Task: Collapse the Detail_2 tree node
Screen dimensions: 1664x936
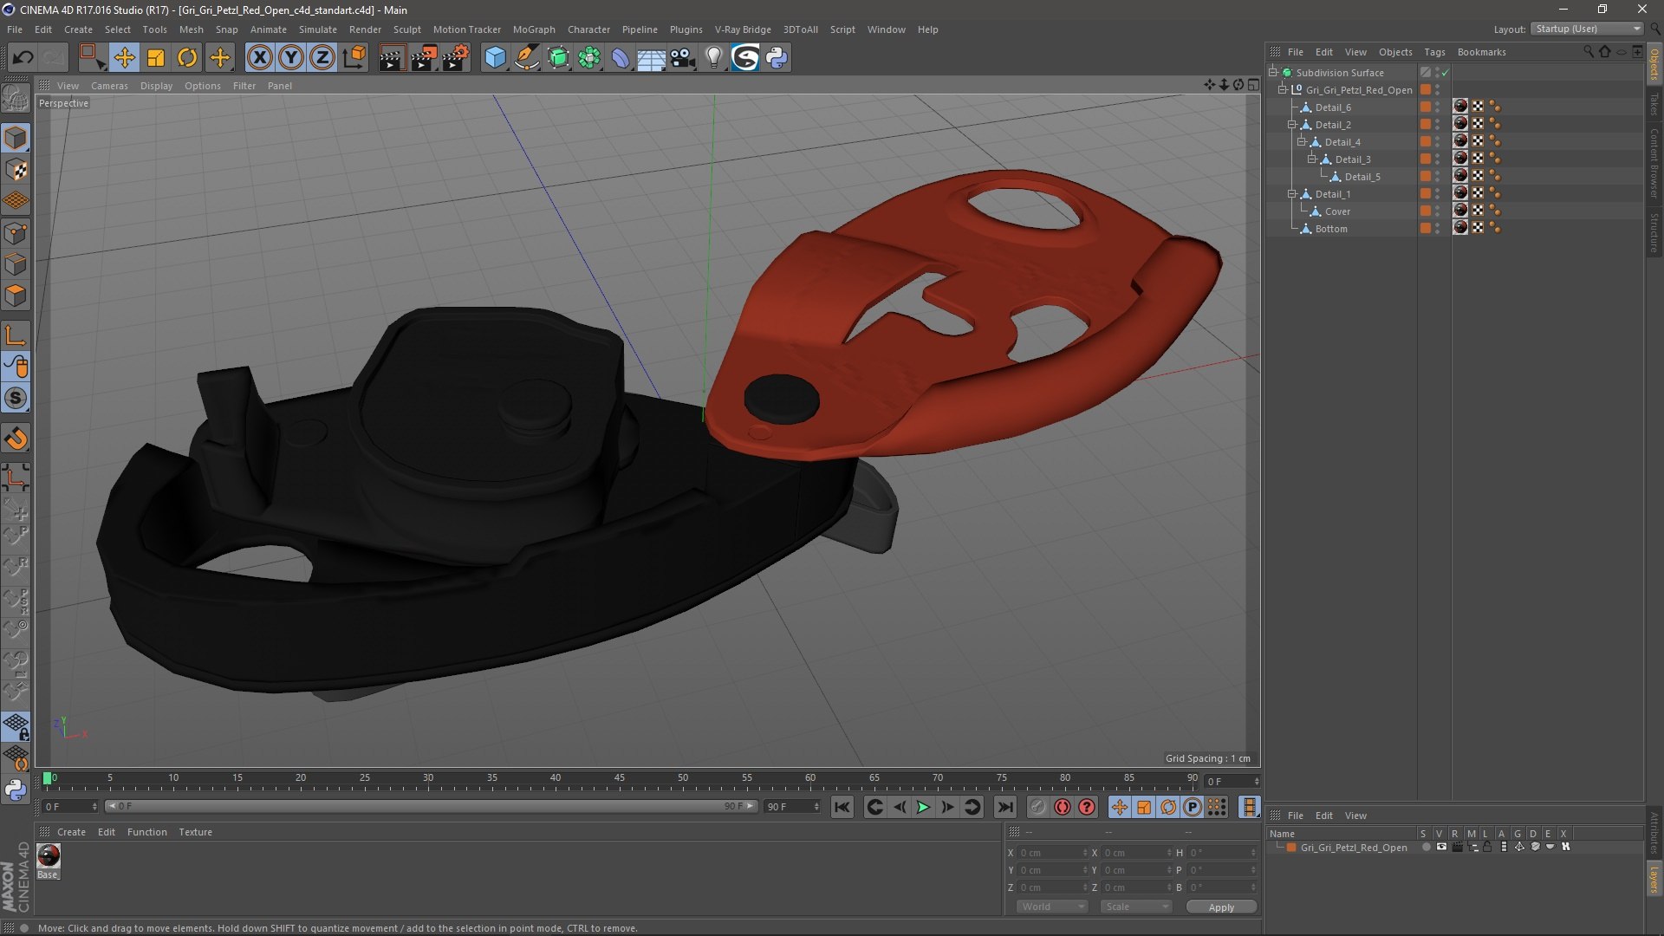Action: click(1292, 125)
